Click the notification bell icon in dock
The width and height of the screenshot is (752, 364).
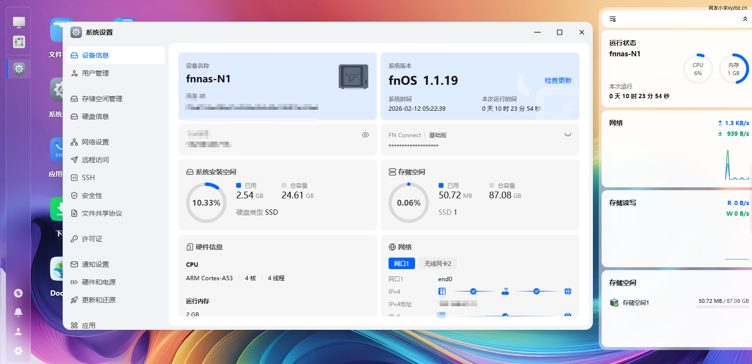(x=18, y=312)
